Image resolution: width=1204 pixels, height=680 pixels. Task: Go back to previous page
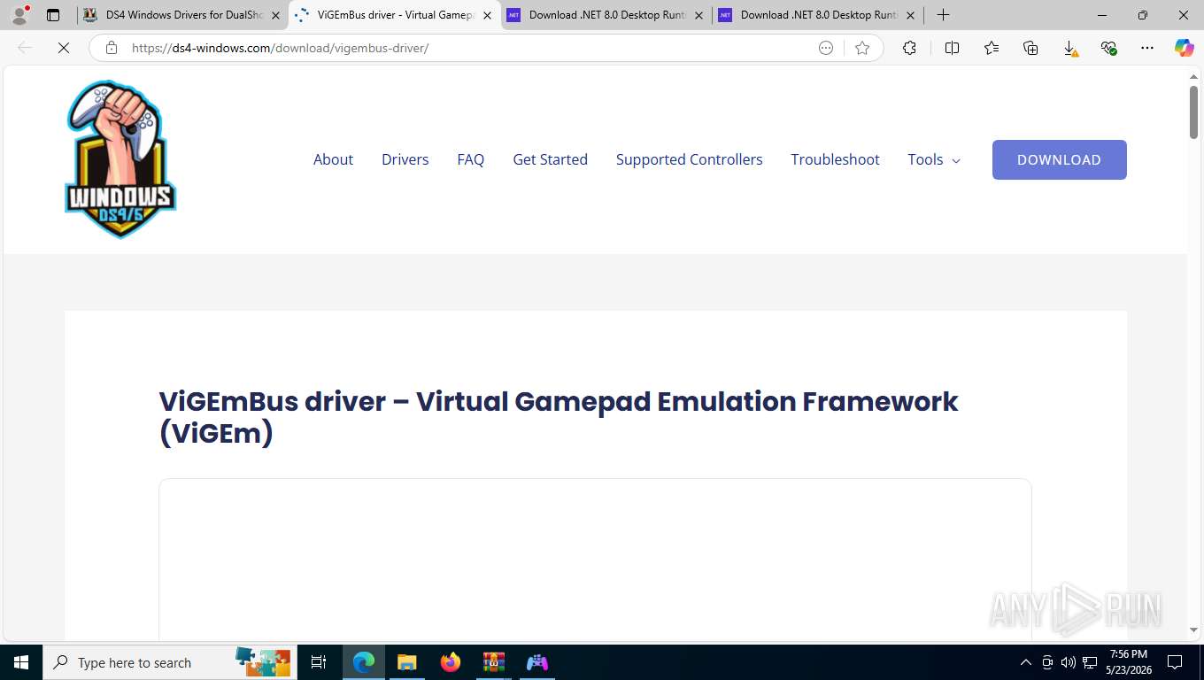pyautogui.click(x=25, y=48)
